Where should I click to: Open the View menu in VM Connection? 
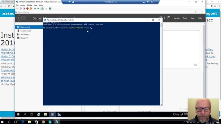click(x=35, y=5)
